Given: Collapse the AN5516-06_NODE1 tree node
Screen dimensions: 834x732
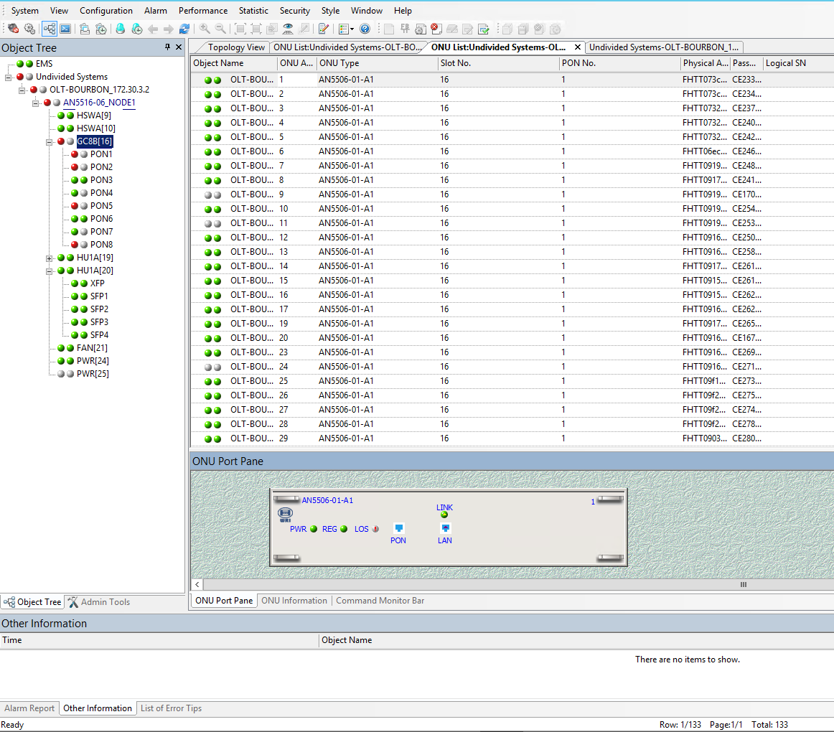Looking at the screenshot, I should 35,102.
